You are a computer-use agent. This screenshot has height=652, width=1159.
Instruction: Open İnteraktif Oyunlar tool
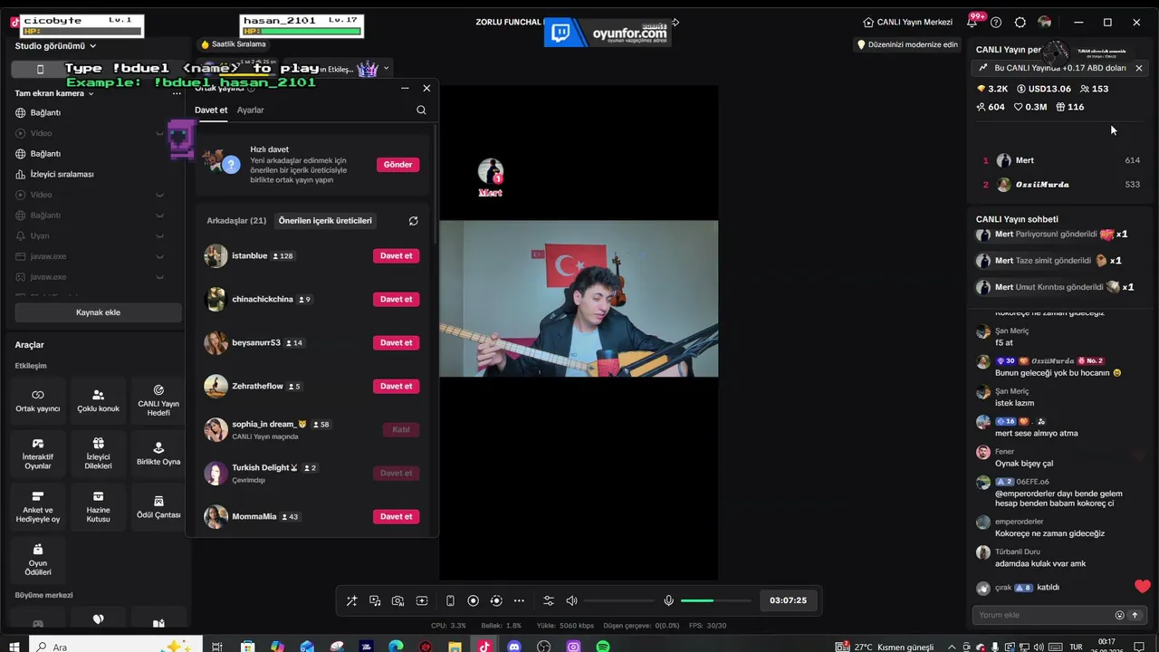tap(38, 453)
